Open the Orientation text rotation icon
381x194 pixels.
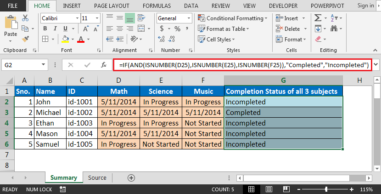pyautogui.click(x=134, y=39)
